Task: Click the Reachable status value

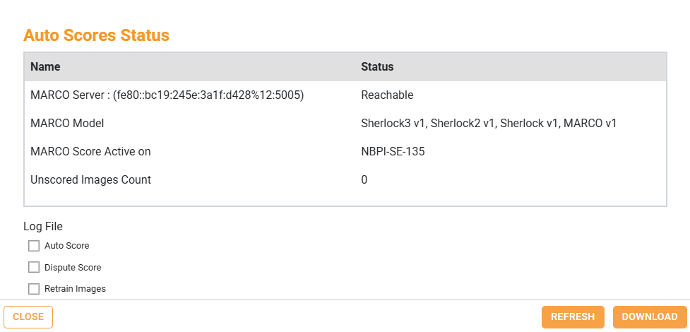Action: point(387,95)
